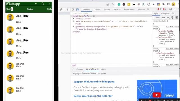Click the red error count badge showing 2
Screen dimensions: 180x101
coord(159,9)
